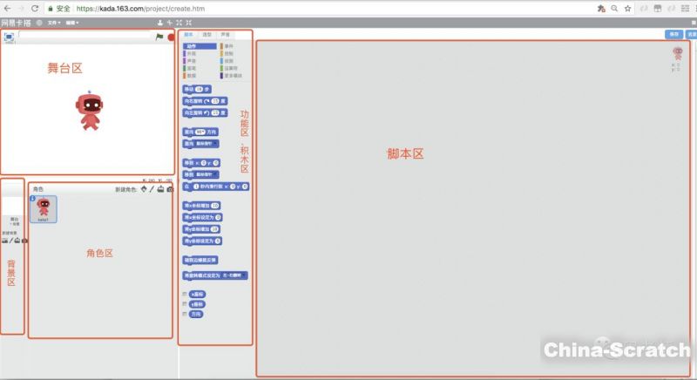Click the blue 保存 button

(x=673, y=34)
